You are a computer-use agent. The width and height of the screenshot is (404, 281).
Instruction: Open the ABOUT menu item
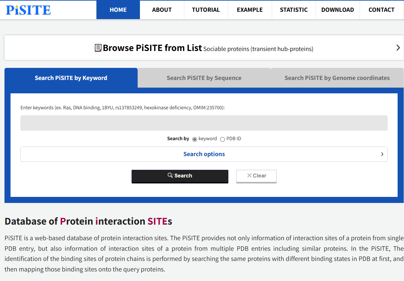[162, 10]
